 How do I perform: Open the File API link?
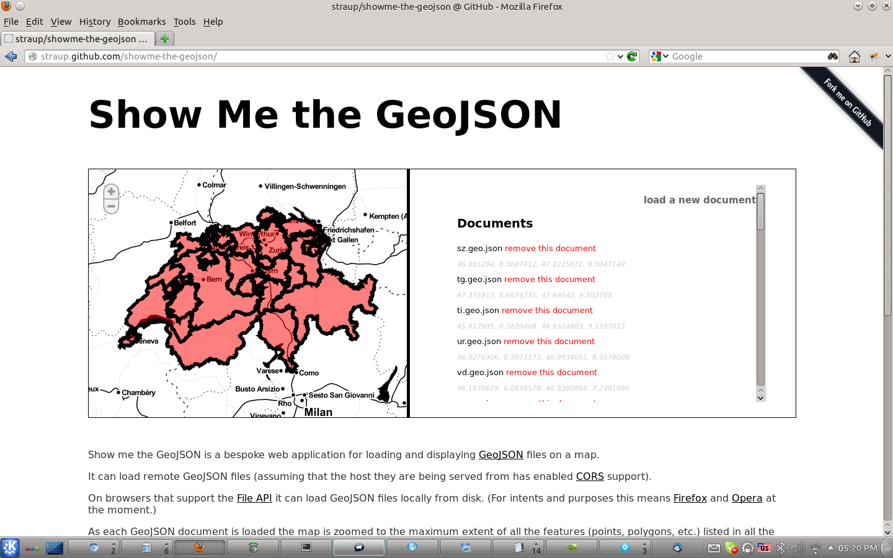coord(254,498)
